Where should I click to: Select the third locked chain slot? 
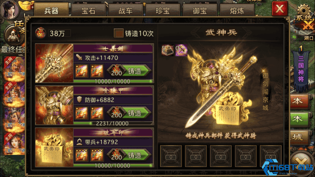point(221,156)
